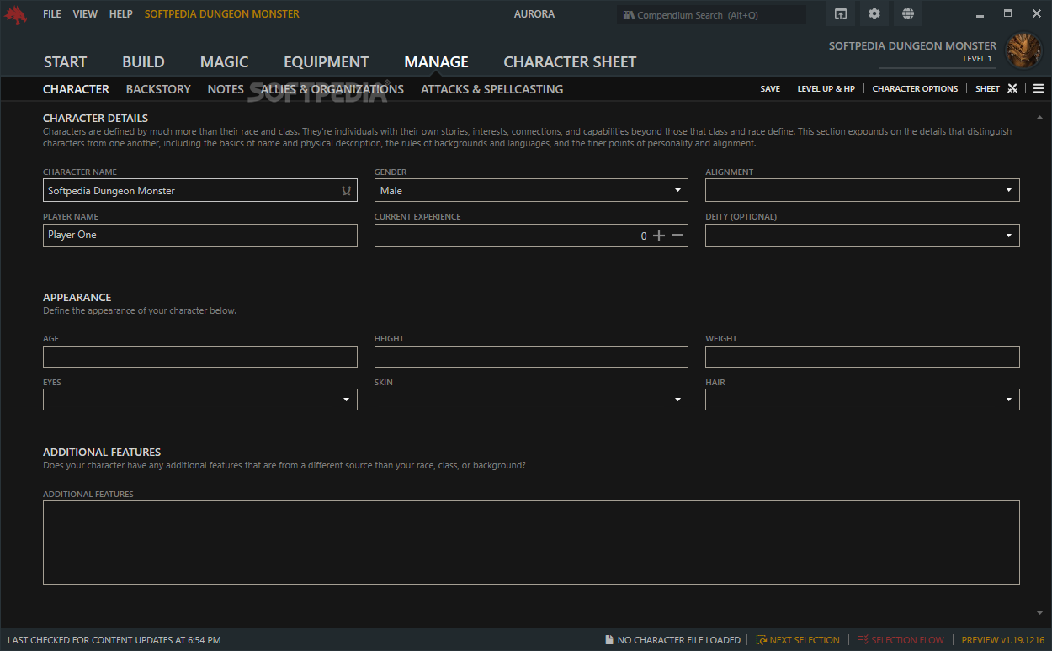Image resolution: width=1052 pixels, height=651 pixels.
Task: Click the globe icon in title bar
Action: (908, 13)
